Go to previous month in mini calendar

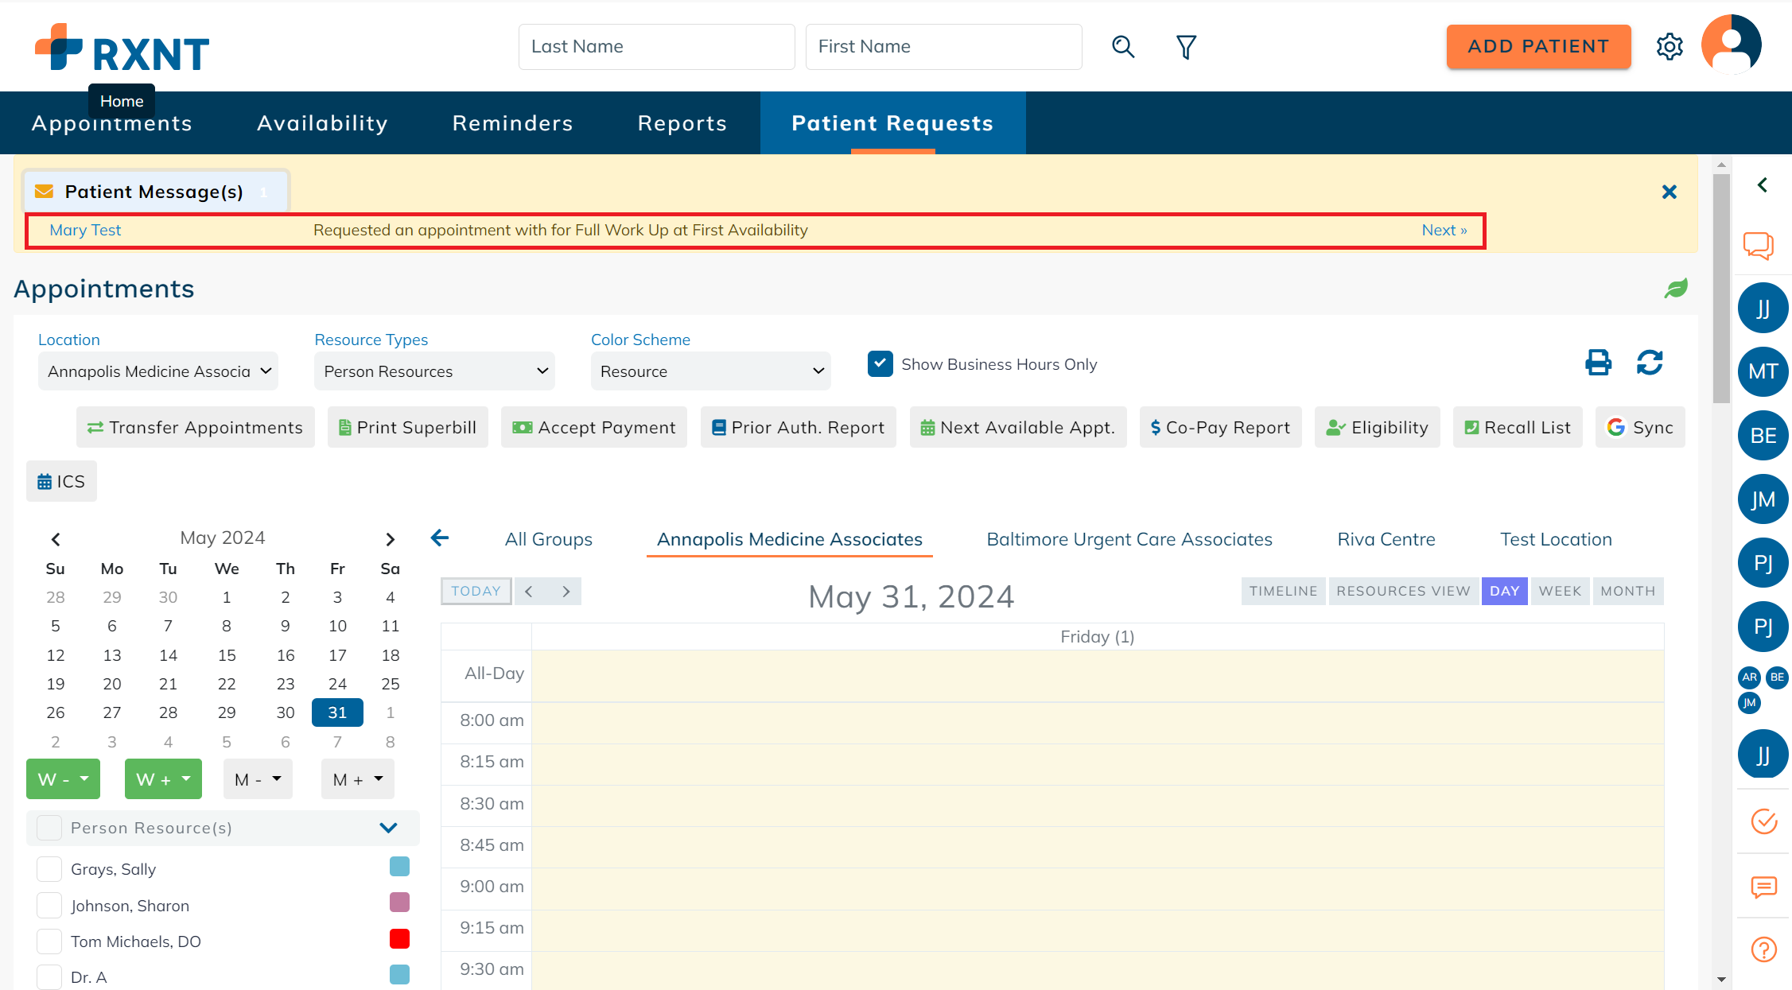[56, 539]
